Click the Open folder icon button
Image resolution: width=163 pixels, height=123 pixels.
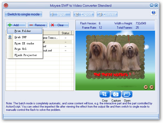pos(127,94)
